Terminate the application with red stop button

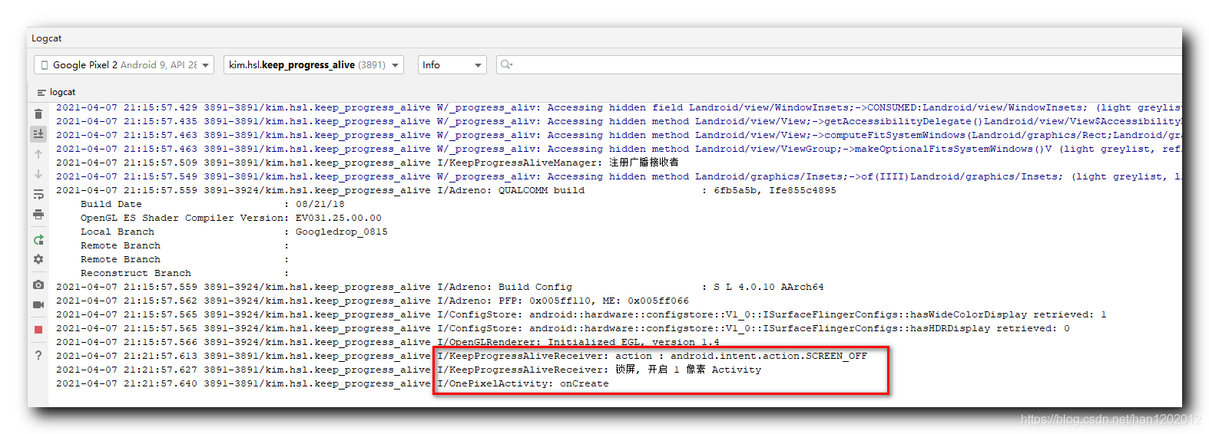(38, 330)
